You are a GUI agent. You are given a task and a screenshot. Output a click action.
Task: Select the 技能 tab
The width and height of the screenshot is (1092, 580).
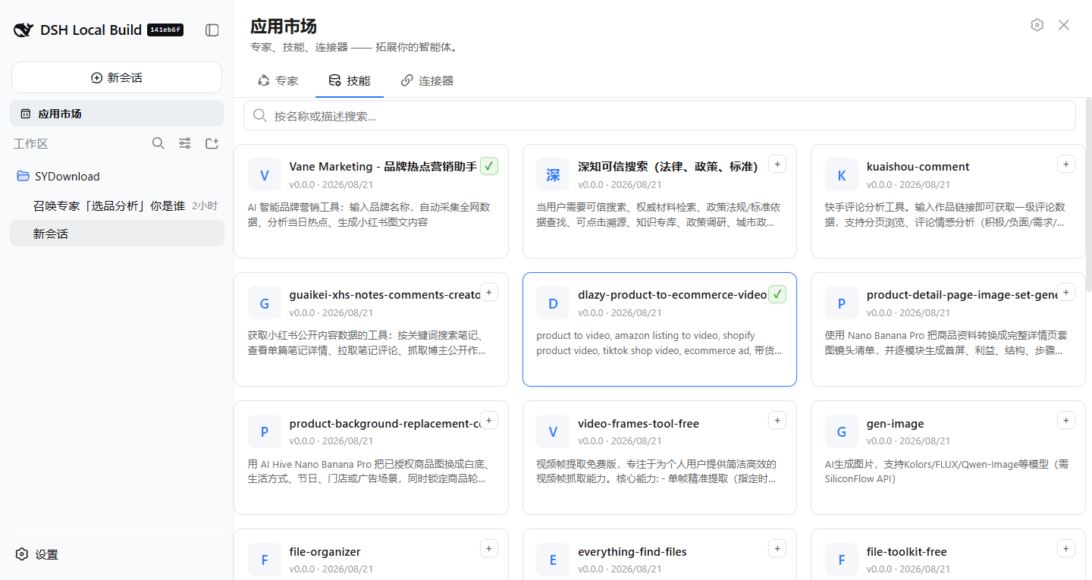[350, 80]
